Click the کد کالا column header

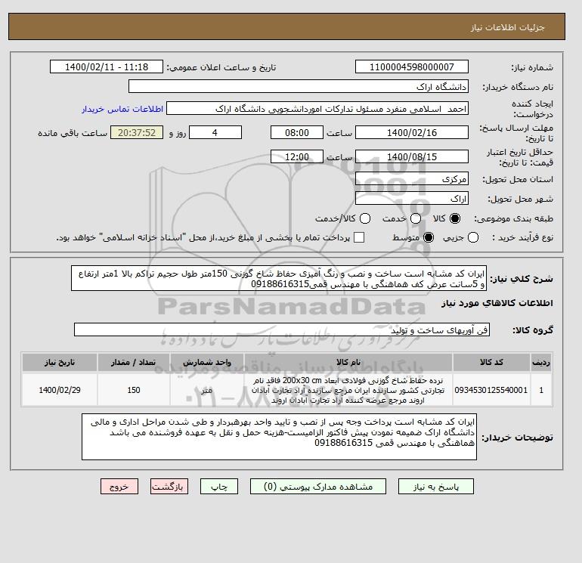tap(491, 362)
